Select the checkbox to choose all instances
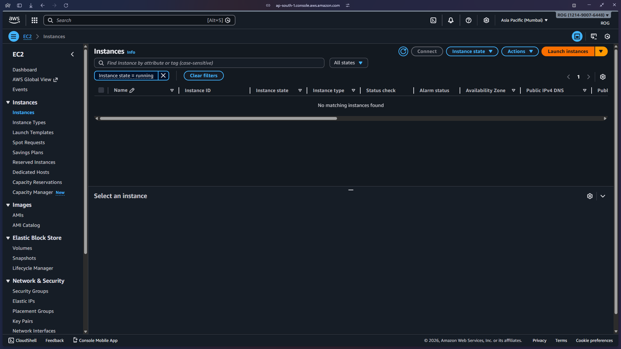The image size is (621, 349). [101, 90]
